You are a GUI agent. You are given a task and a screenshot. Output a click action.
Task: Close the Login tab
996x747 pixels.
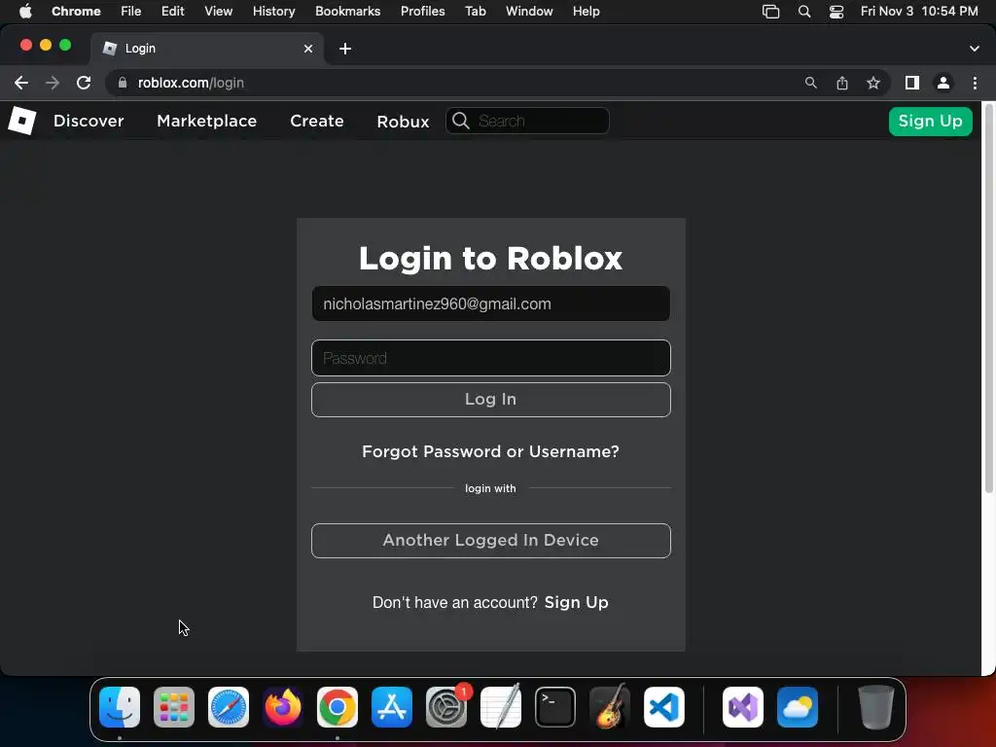308,49
